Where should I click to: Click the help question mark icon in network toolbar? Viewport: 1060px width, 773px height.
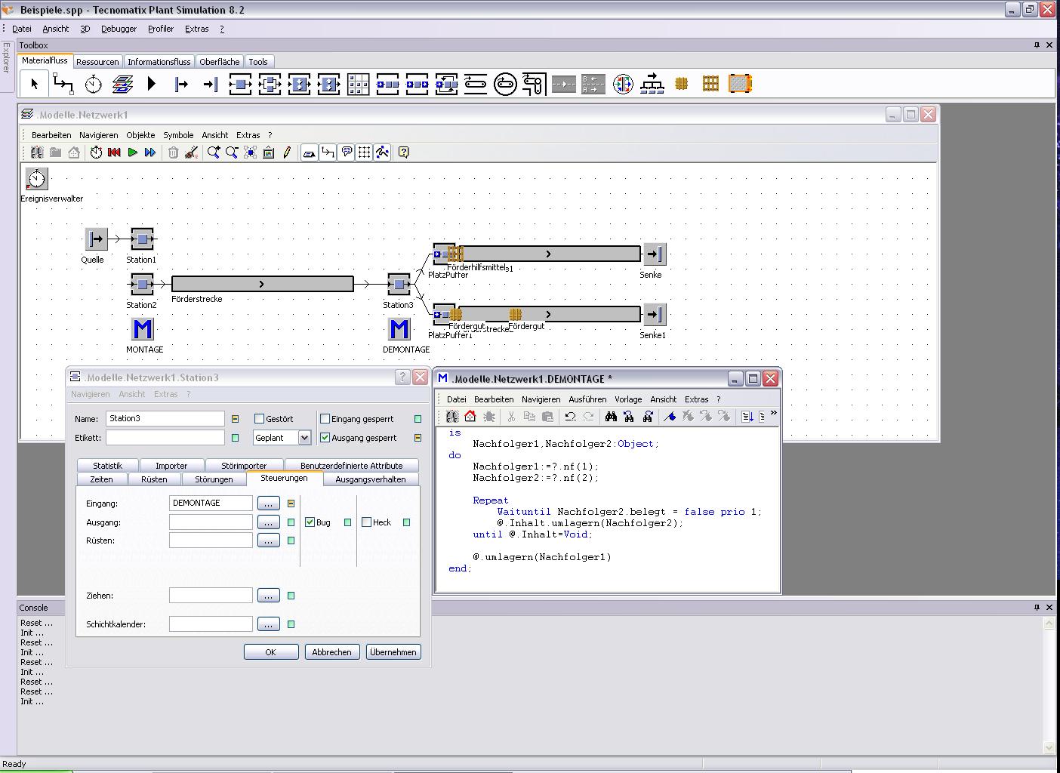click(403, 152)
